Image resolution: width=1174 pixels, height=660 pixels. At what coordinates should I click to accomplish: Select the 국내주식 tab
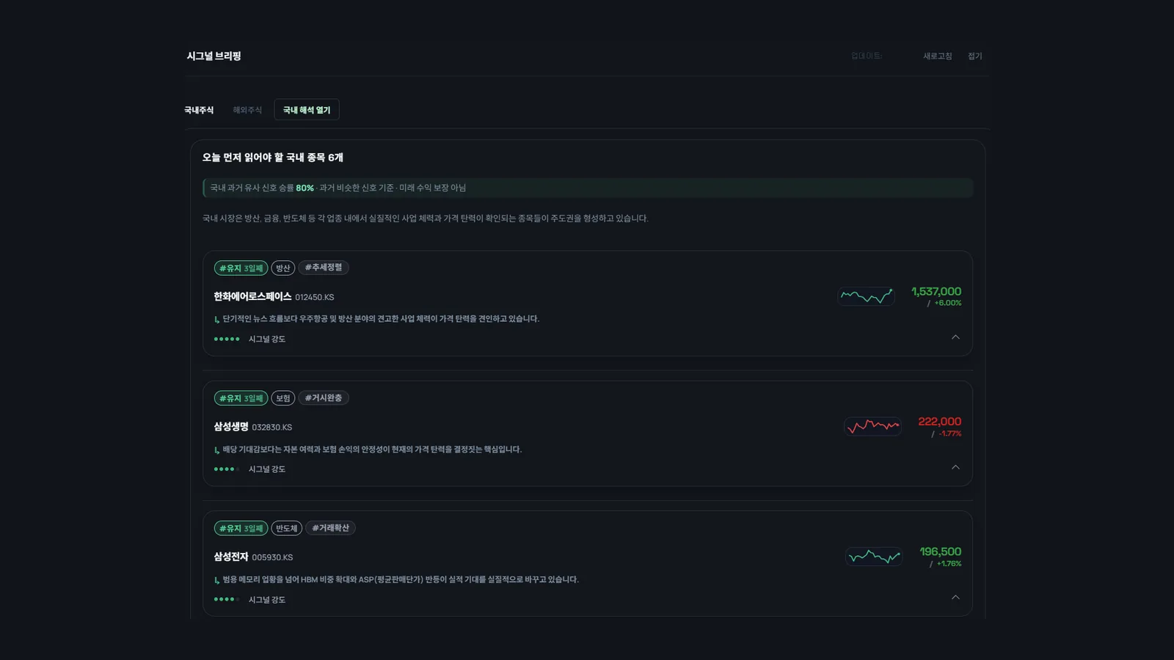click(x=199, y=109)
